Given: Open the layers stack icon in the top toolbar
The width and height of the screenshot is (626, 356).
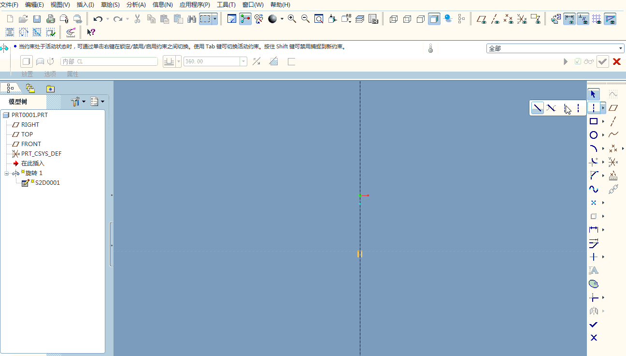Looking at the screenshot, I should point(359,19).
